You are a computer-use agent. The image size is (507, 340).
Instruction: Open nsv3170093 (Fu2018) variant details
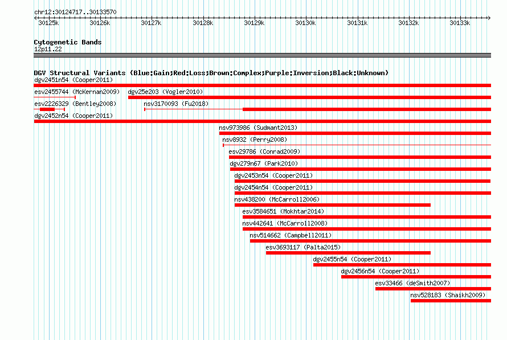pyautogui.click(x=176, y=104)
